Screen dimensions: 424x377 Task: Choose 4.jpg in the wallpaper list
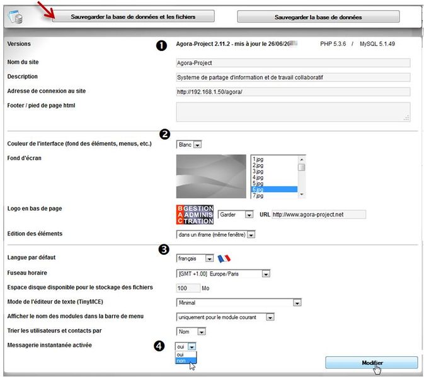tap(275, 177)
